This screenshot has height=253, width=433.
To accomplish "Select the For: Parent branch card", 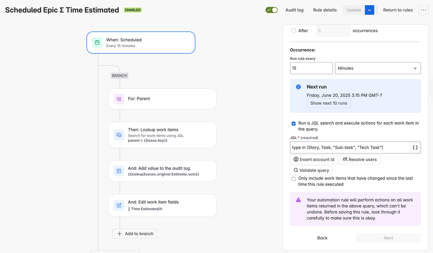I will (163, 99).
